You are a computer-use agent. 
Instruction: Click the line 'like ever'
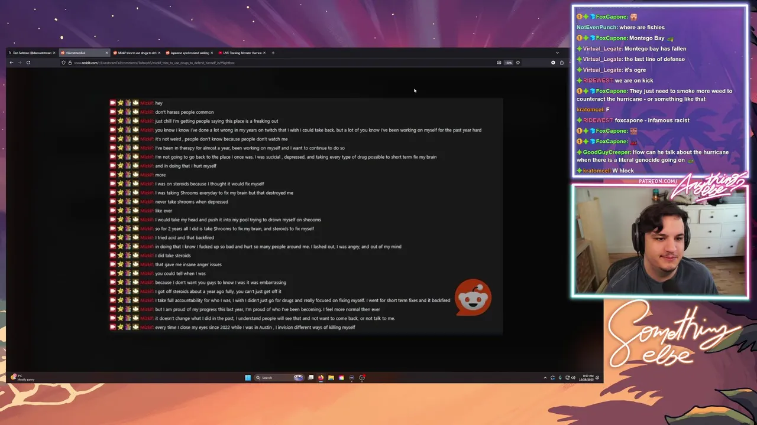[163, 211]
